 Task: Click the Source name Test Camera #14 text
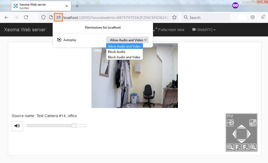[x=44, y=116]
